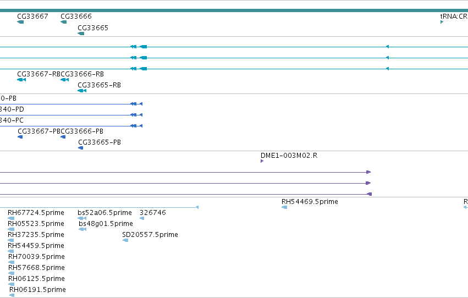Select the CG33666-PB protein label
The height and width of the screenshot is (298, 468).
coord(82,131)
